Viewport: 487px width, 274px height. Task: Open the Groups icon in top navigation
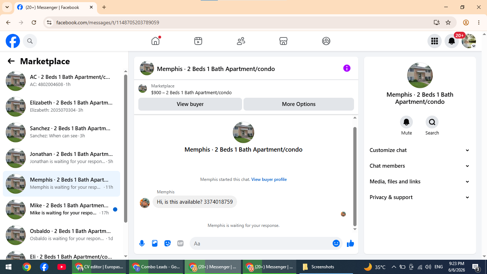[x=326, y=41]
